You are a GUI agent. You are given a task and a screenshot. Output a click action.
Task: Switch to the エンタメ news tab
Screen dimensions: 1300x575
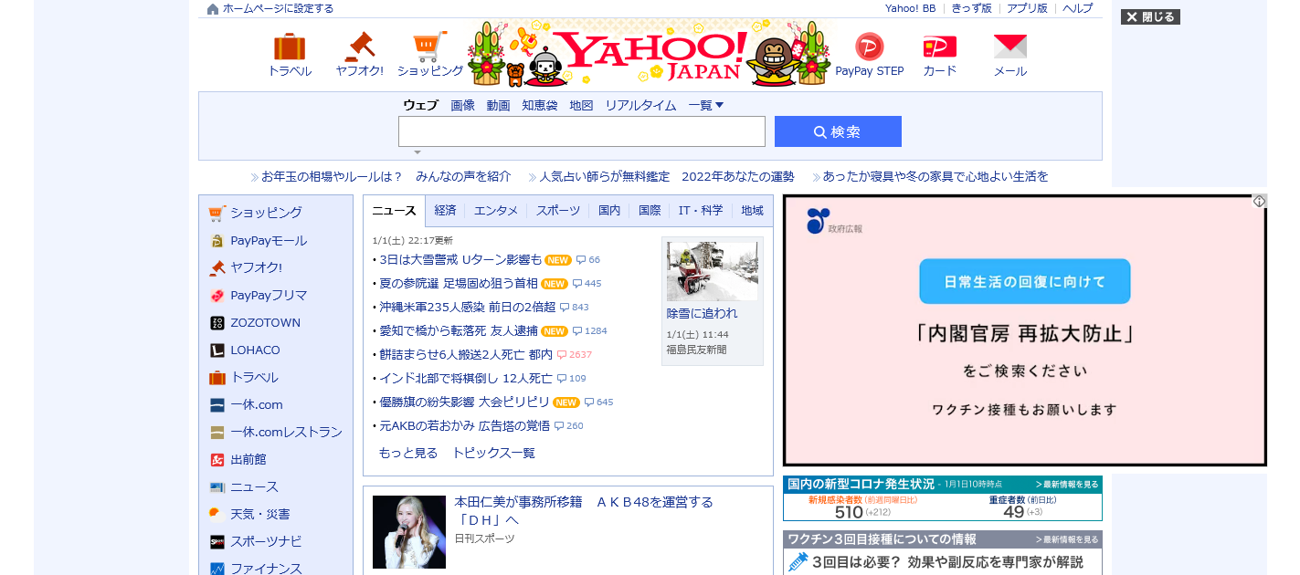pyautogui.click(x=496, y=210)
